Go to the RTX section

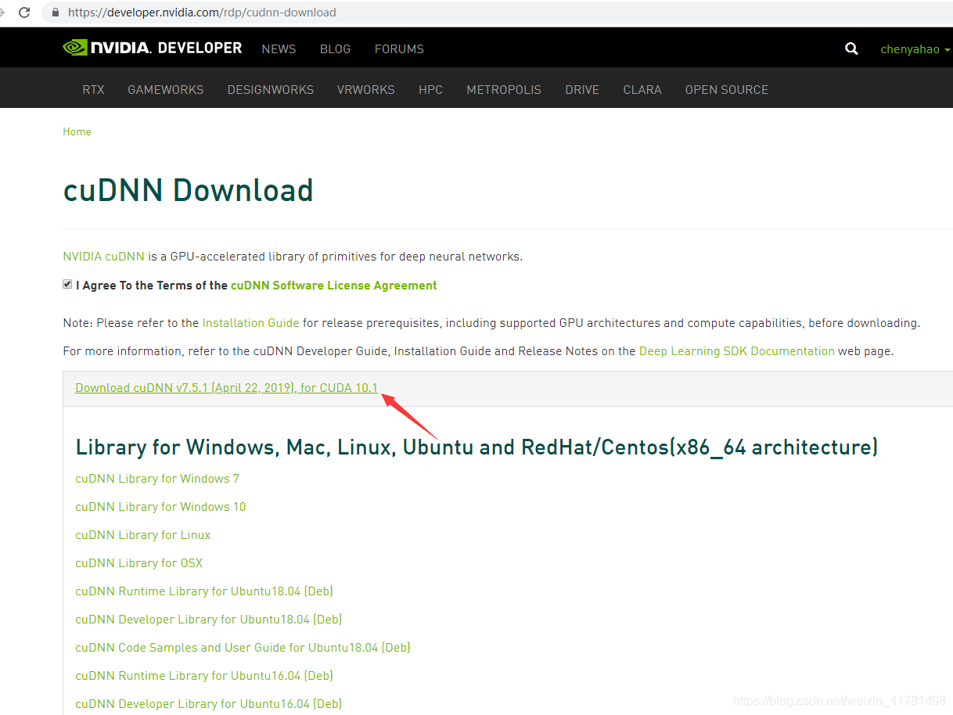[93, 89]
